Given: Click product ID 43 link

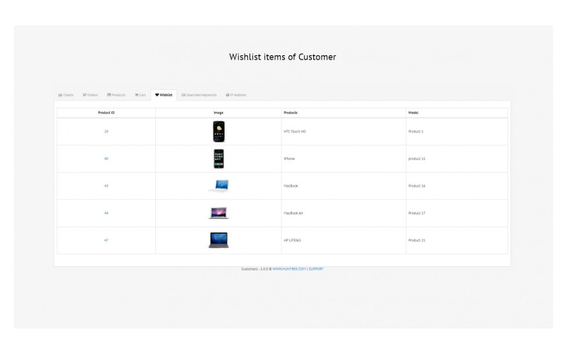Looking at the screenshot, I should tap(106, 186).
